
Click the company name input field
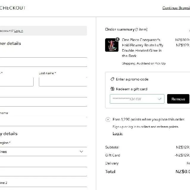pyautogui.click(x=43, y=121)
